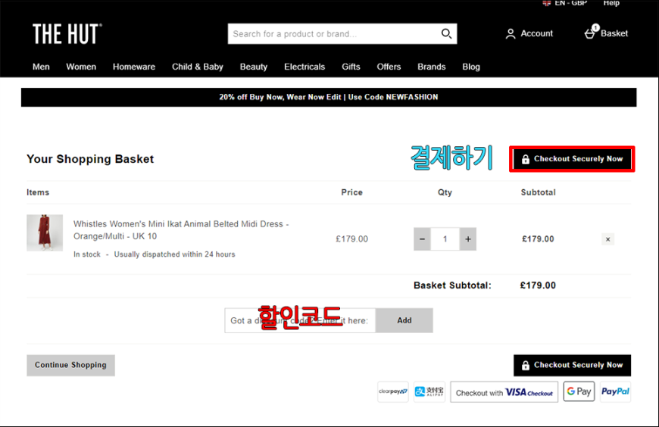Open the Women menu

pos(81,67)
